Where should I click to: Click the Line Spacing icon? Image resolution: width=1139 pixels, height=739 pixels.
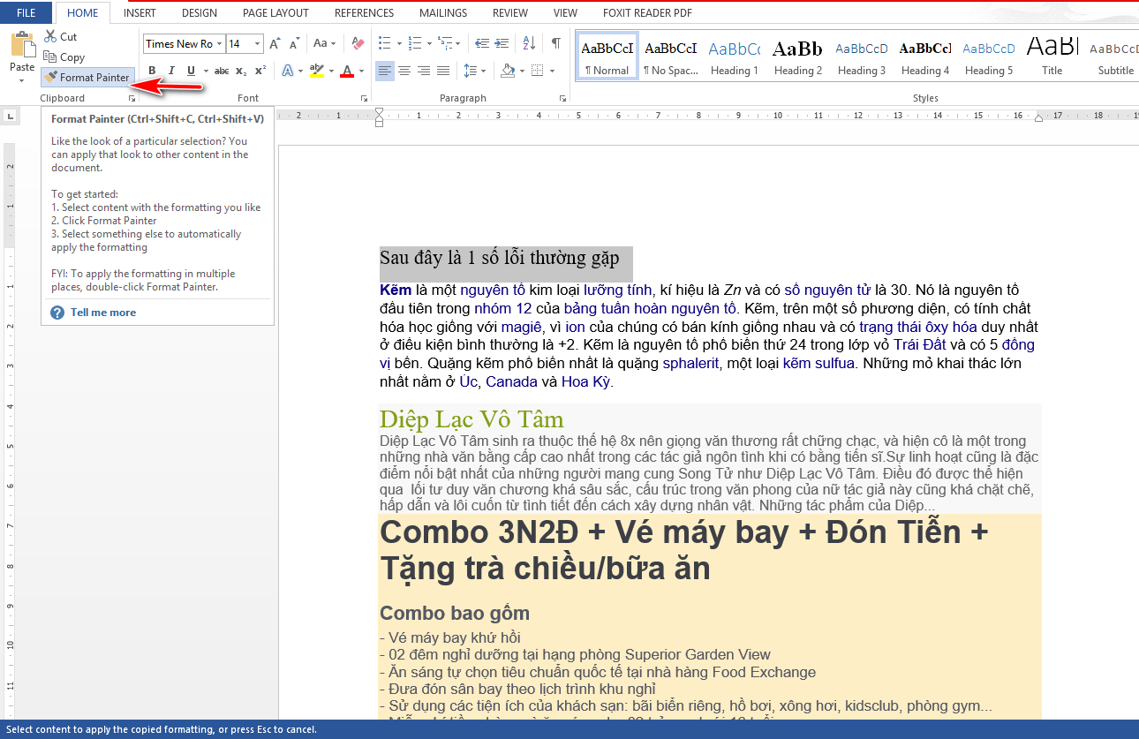(470, 71)
